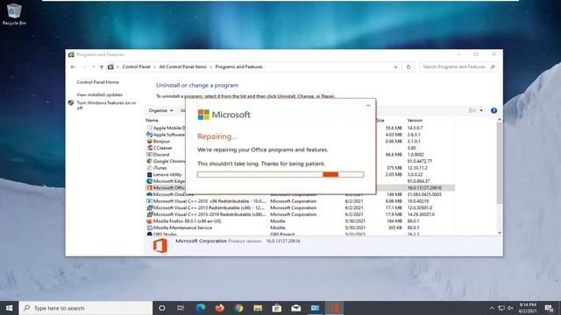Open the Windows Start menu
The image size is (561, 315).
(x=10, y=308)
